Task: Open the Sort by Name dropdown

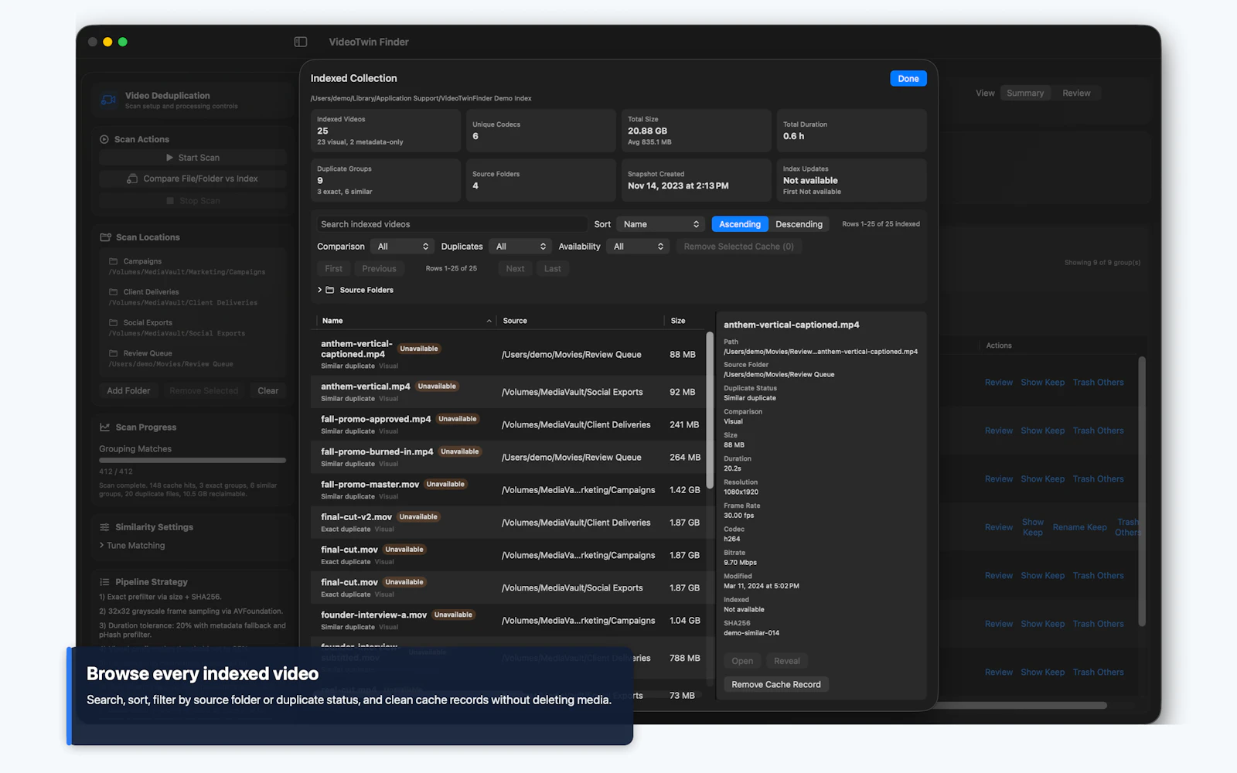Action: coord(660,224)
